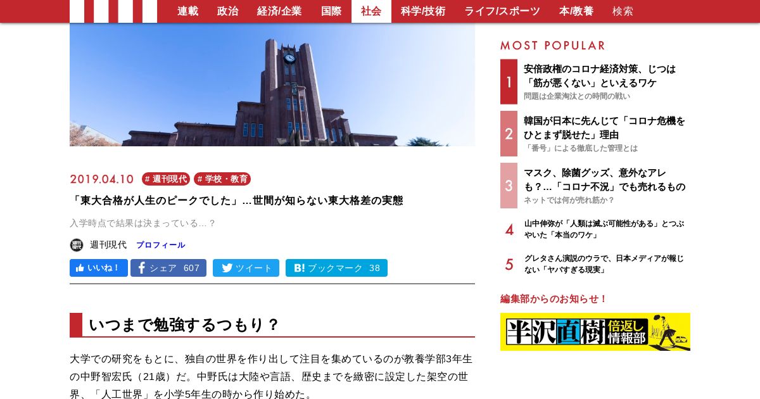
Task: Click the rank 2 subtitle 「番号」による徹底した管理とは
Action: (x=581, y=148)
